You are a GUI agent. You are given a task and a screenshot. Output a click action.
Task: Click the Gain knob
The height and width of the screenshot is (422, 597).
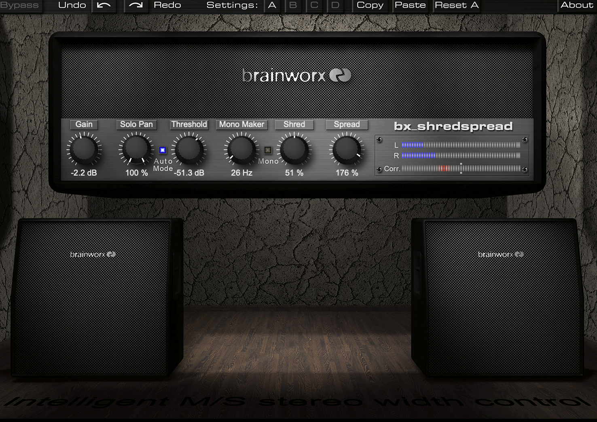pos(84,150)
